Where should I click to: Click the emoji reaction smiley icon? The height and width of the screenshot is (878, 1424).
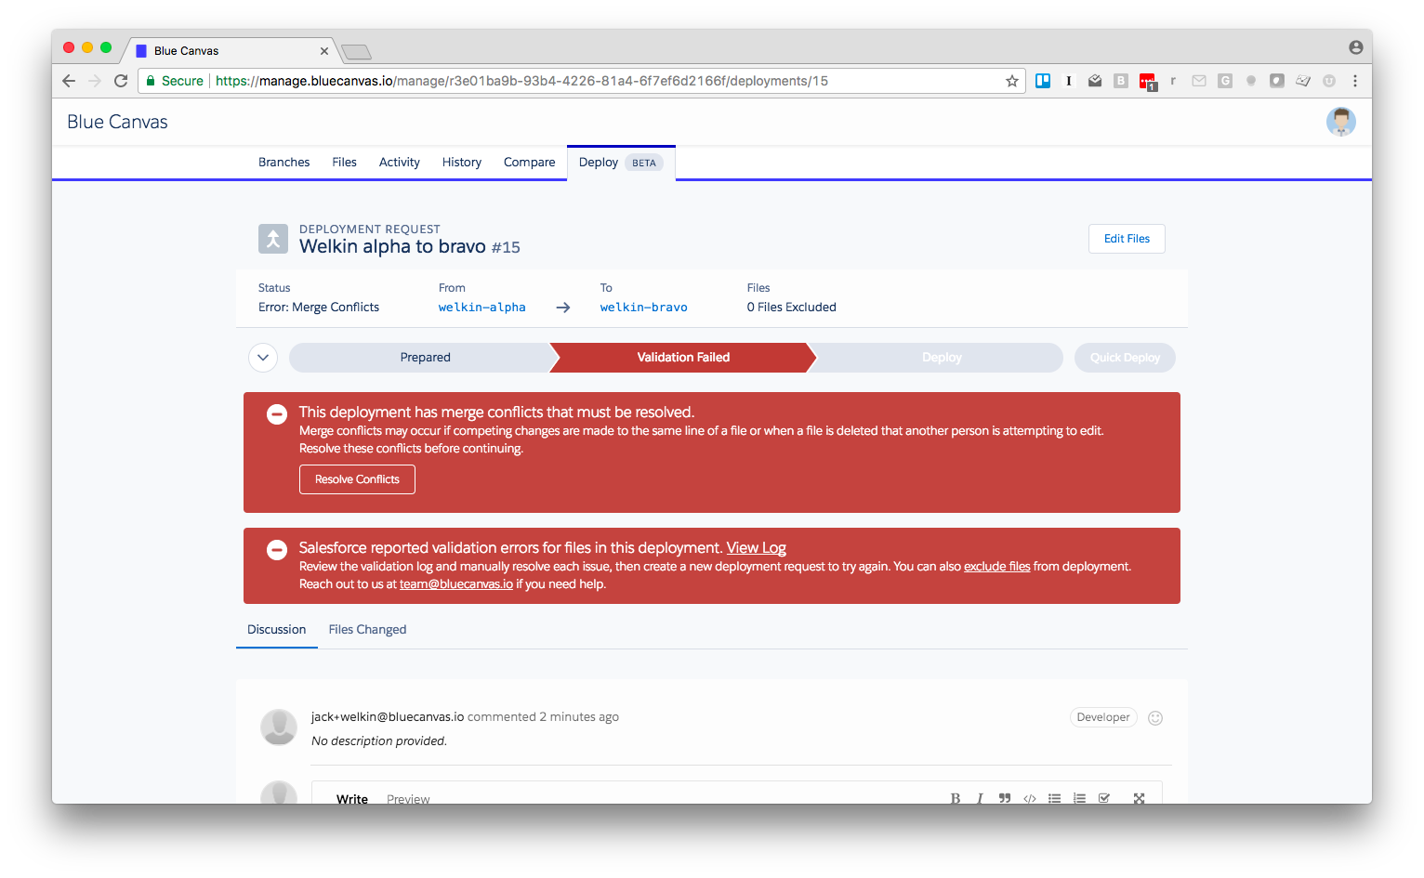1155,717
